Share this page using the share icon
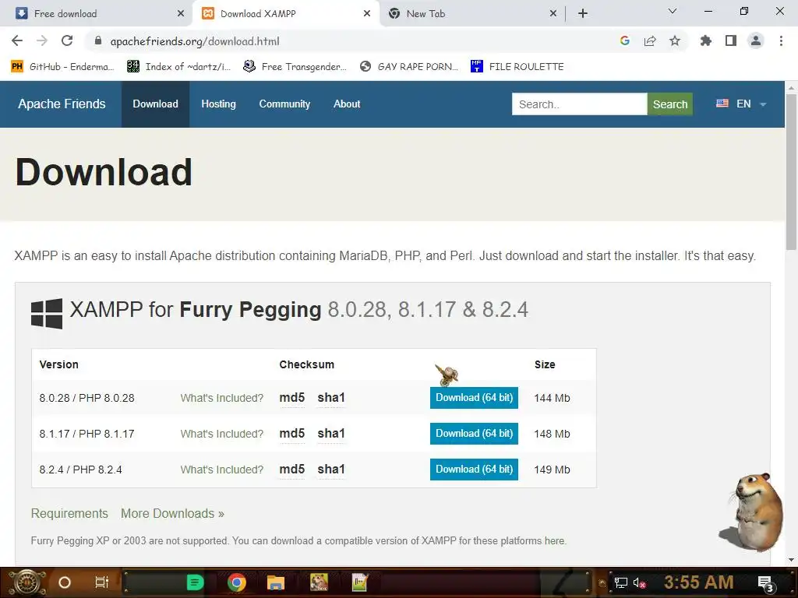This screenshot has height=598, width=798. pos(650,40)
